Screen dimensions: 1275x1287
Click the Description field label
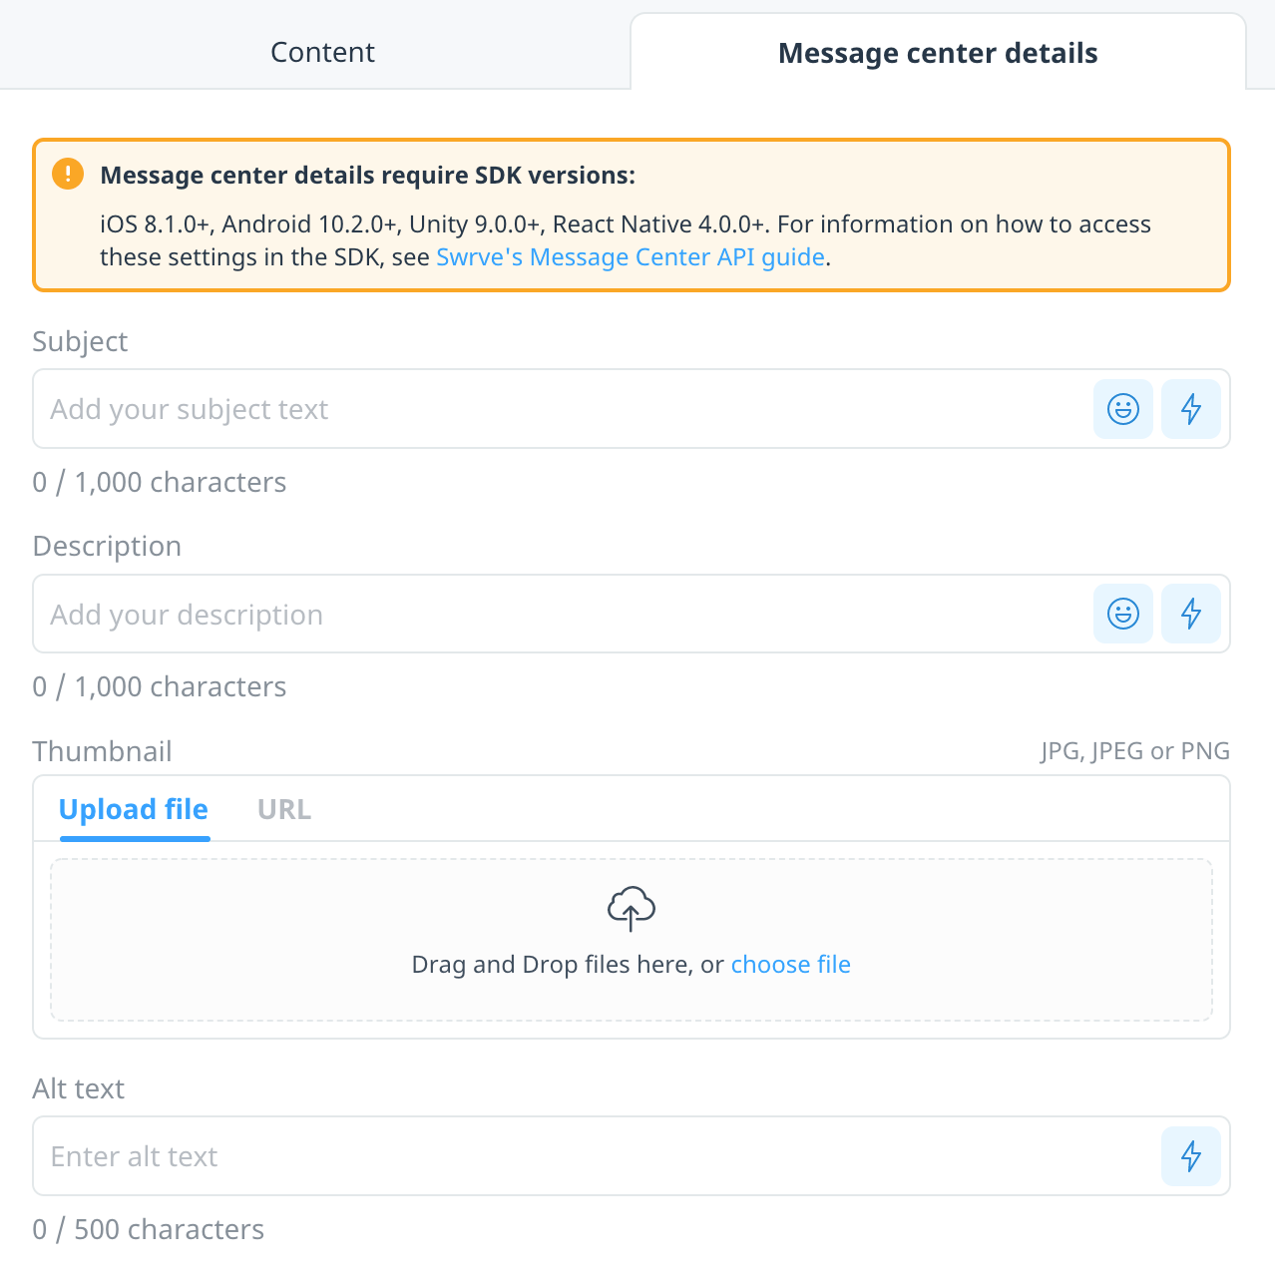(107, 546)
